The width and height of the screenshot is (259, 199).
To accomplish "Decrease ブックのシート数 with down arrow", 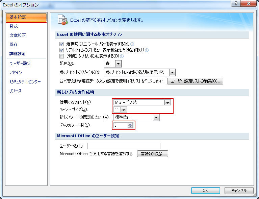I will click(x=130, y=126).
